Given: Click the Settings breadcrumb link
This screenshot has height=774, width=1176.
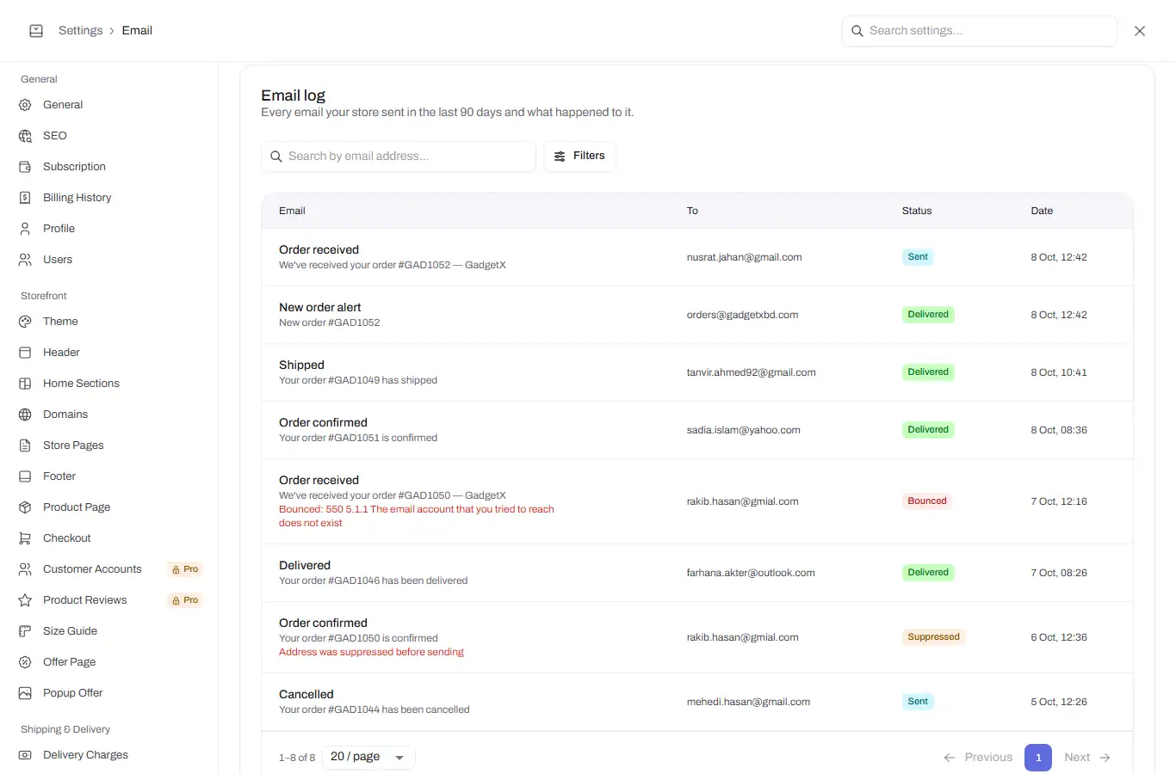Looking at the screenshot, I should coord(80,31).
